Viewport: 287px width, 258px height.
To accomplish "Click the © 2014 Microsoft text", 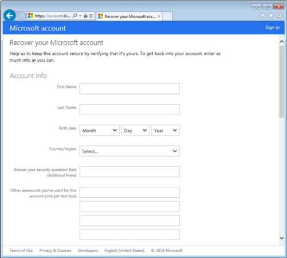I will [x=167, y=251].
